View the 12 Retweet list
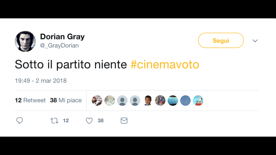Viewport: 276px width, 155px height. (x=30, y=100)
